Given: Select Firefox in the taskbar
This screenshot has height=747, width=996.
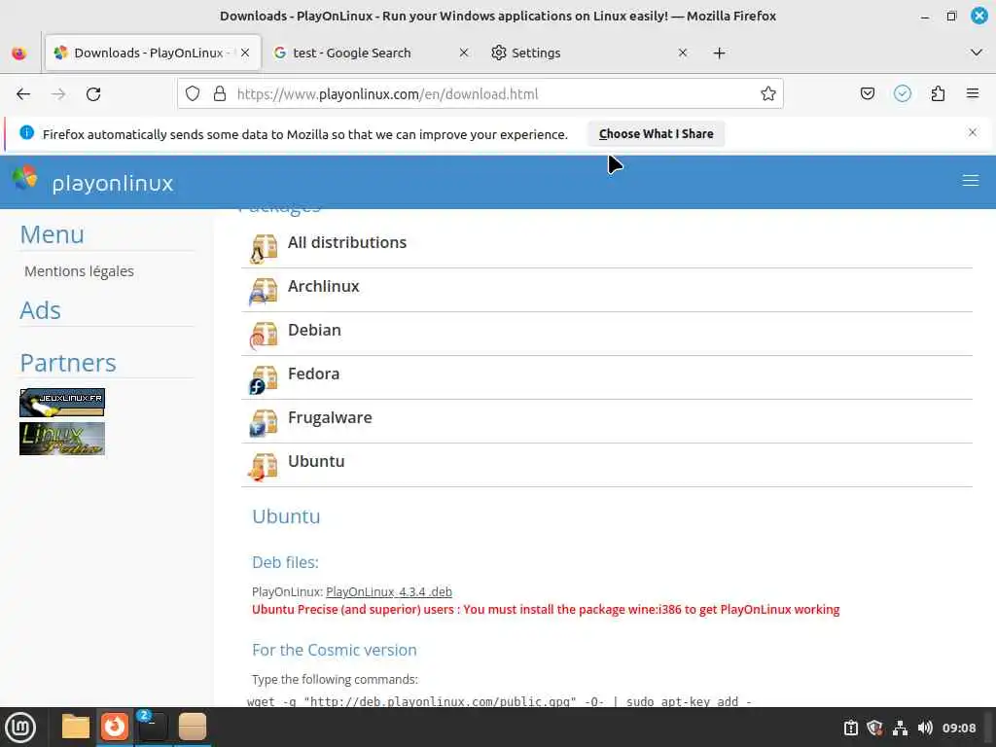Looking at the screenshot, I should [115, 728].
